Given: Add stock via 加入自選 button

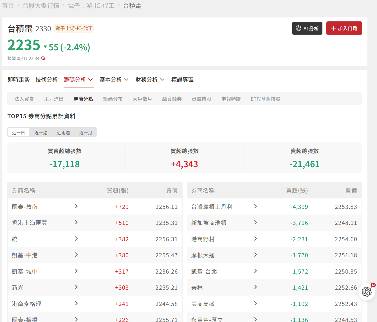Looking at the screenshot, I should tap(344, 28).
